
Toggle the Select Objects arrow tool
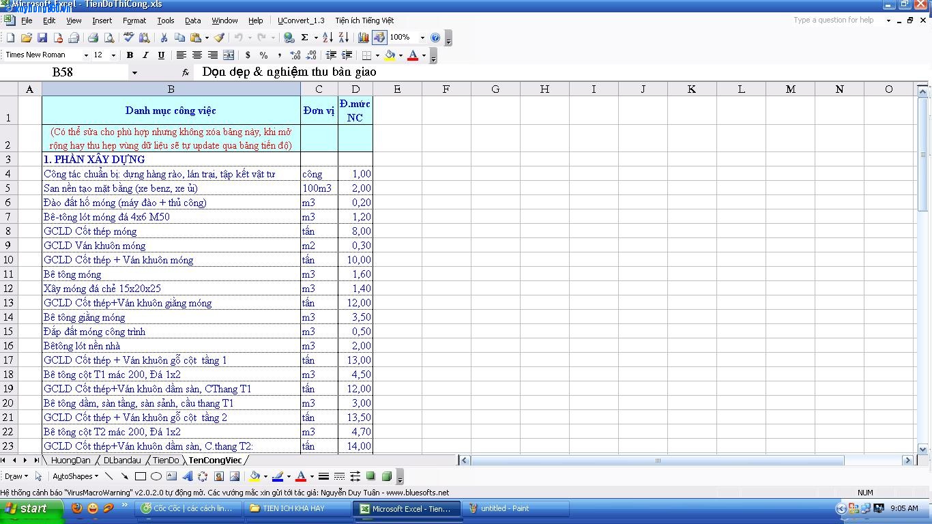pos(38,476)
